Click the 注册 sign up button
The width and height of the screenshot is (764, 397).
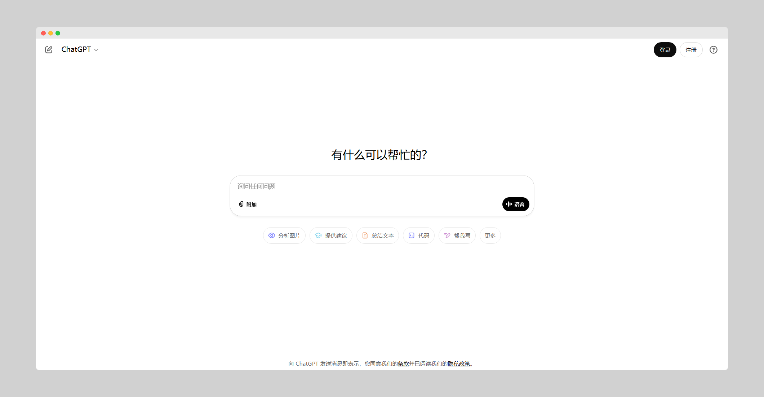(691, 50)
